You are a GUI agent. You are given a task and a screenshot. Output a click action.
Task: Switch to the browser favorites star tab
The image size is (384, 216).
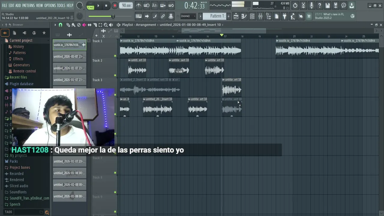click(44, 33)
